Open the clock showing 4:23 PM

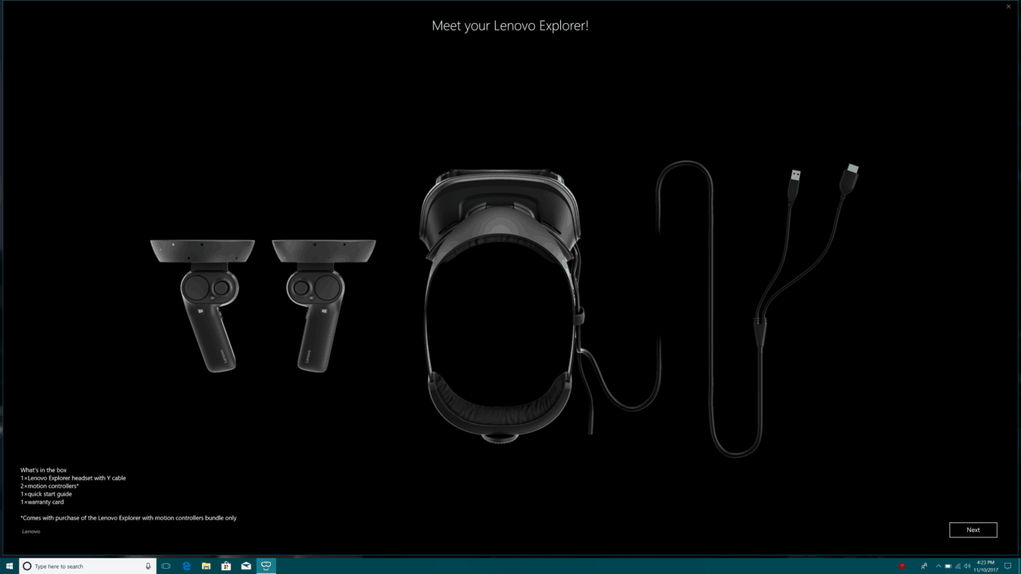click(x=986, y=566)
